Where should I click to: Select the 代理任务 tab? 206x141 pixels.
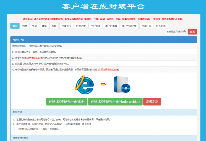146,26
